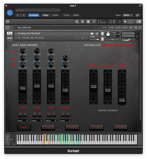Click the Kontakt 7 Available tag icon
This screenshot has height=159, width=147.
125,22
